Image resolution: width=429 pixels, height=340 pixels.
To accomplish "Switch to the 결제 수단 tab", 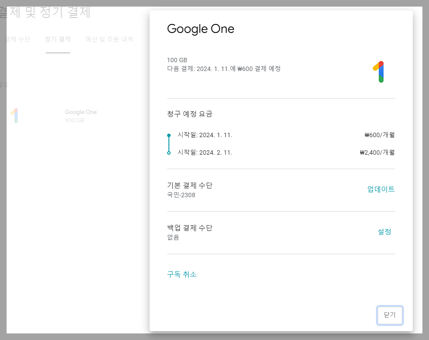I will click(17, 39).
